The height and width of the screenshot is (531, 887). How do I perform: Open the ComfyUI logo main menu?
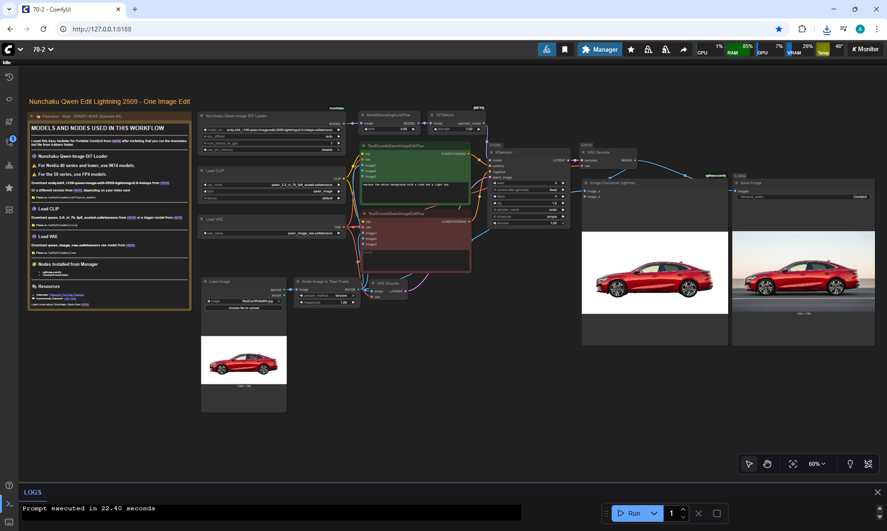coord(8,49)
